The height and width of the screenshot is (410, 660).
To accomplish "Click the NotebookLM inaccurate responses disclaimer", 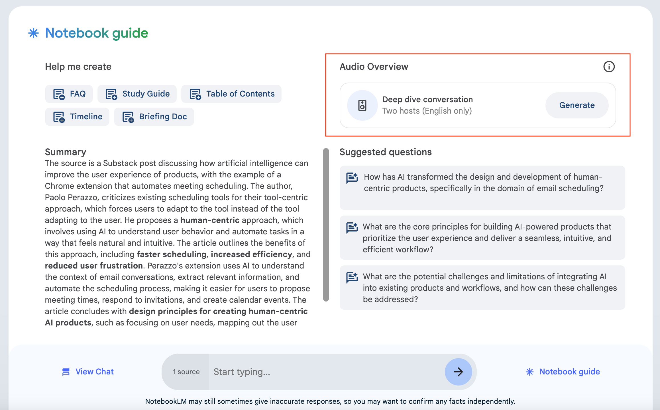I will pyautogui.click(x=330, y=401).
